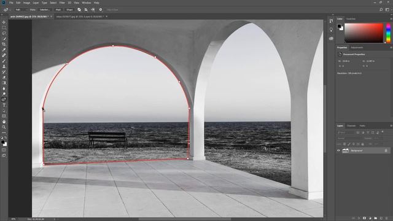Viewport: 393px width, 221px height.
Task: Toggle lock all padlock icon
Action: tap(362, 144)
